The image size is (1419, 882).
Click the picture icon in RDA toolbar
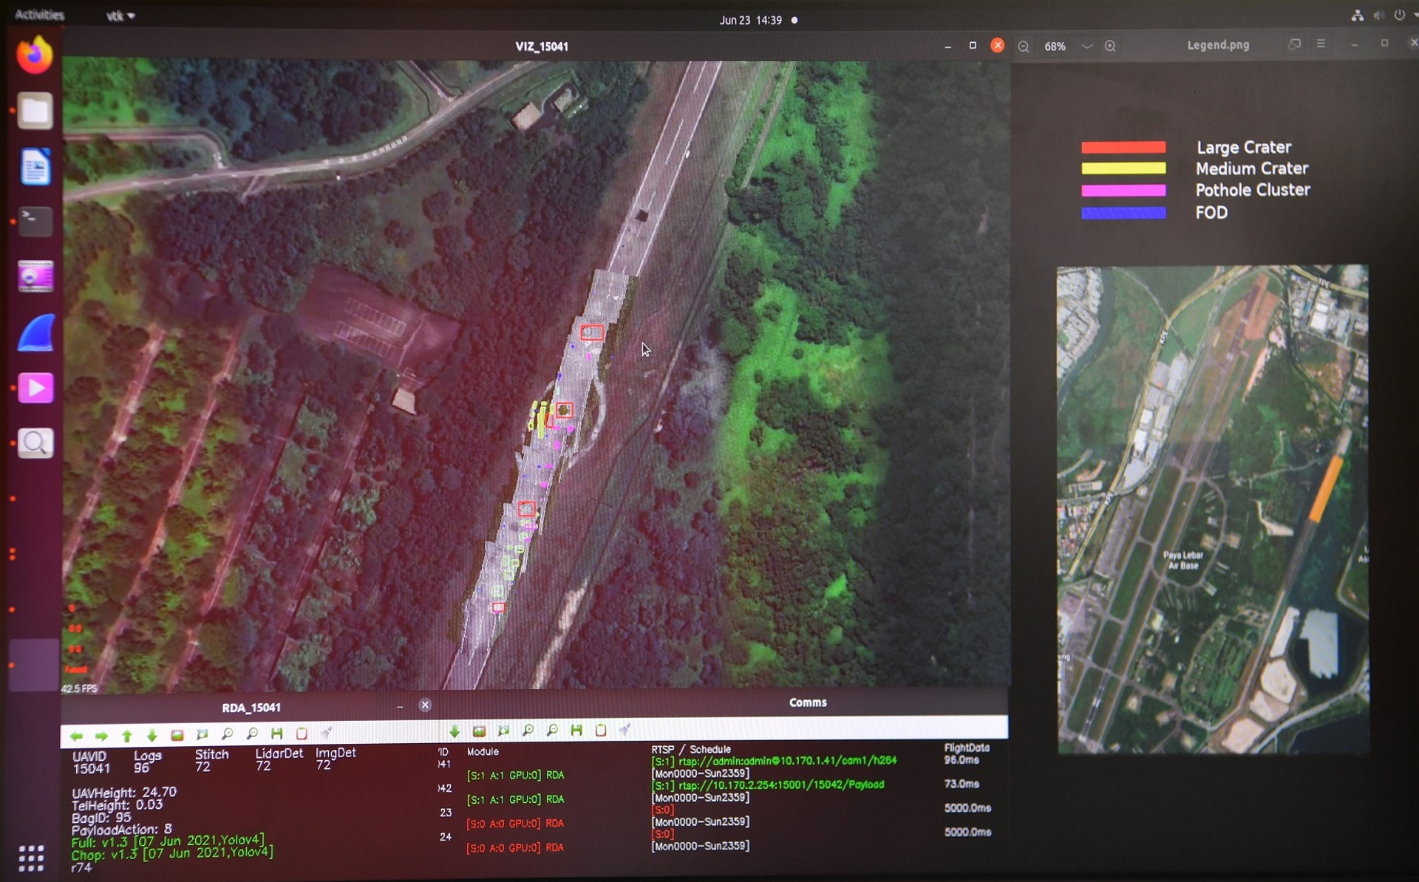click(177, 735)
